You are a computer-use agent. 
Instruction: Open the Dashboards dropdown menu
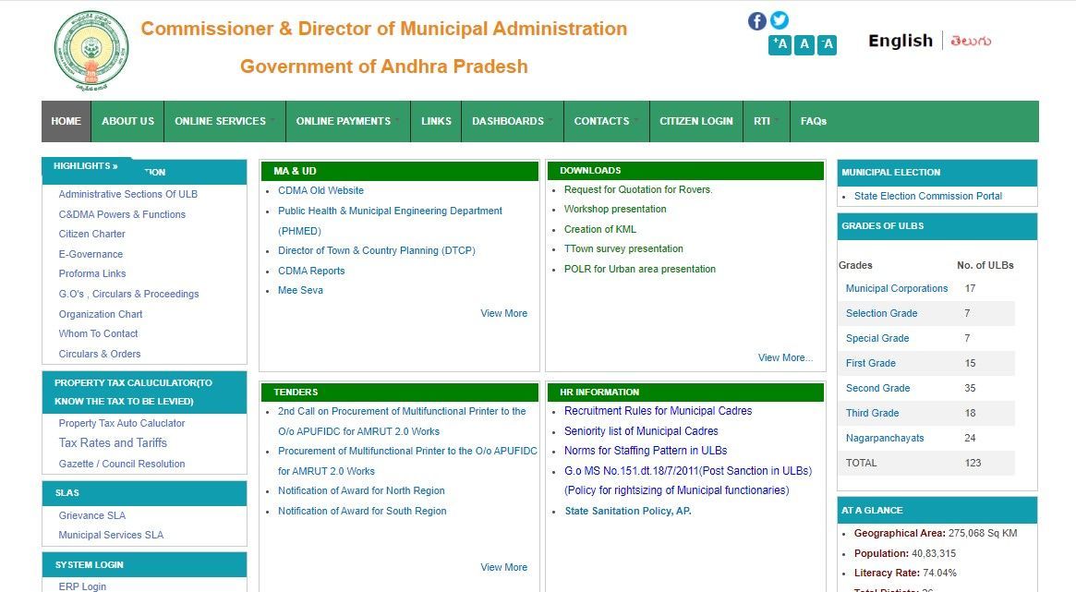[508, 121]
